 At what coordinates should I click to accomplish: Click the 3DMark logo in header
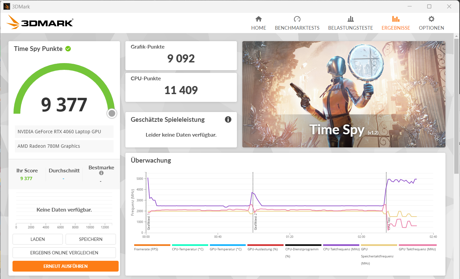click(40, 23)
